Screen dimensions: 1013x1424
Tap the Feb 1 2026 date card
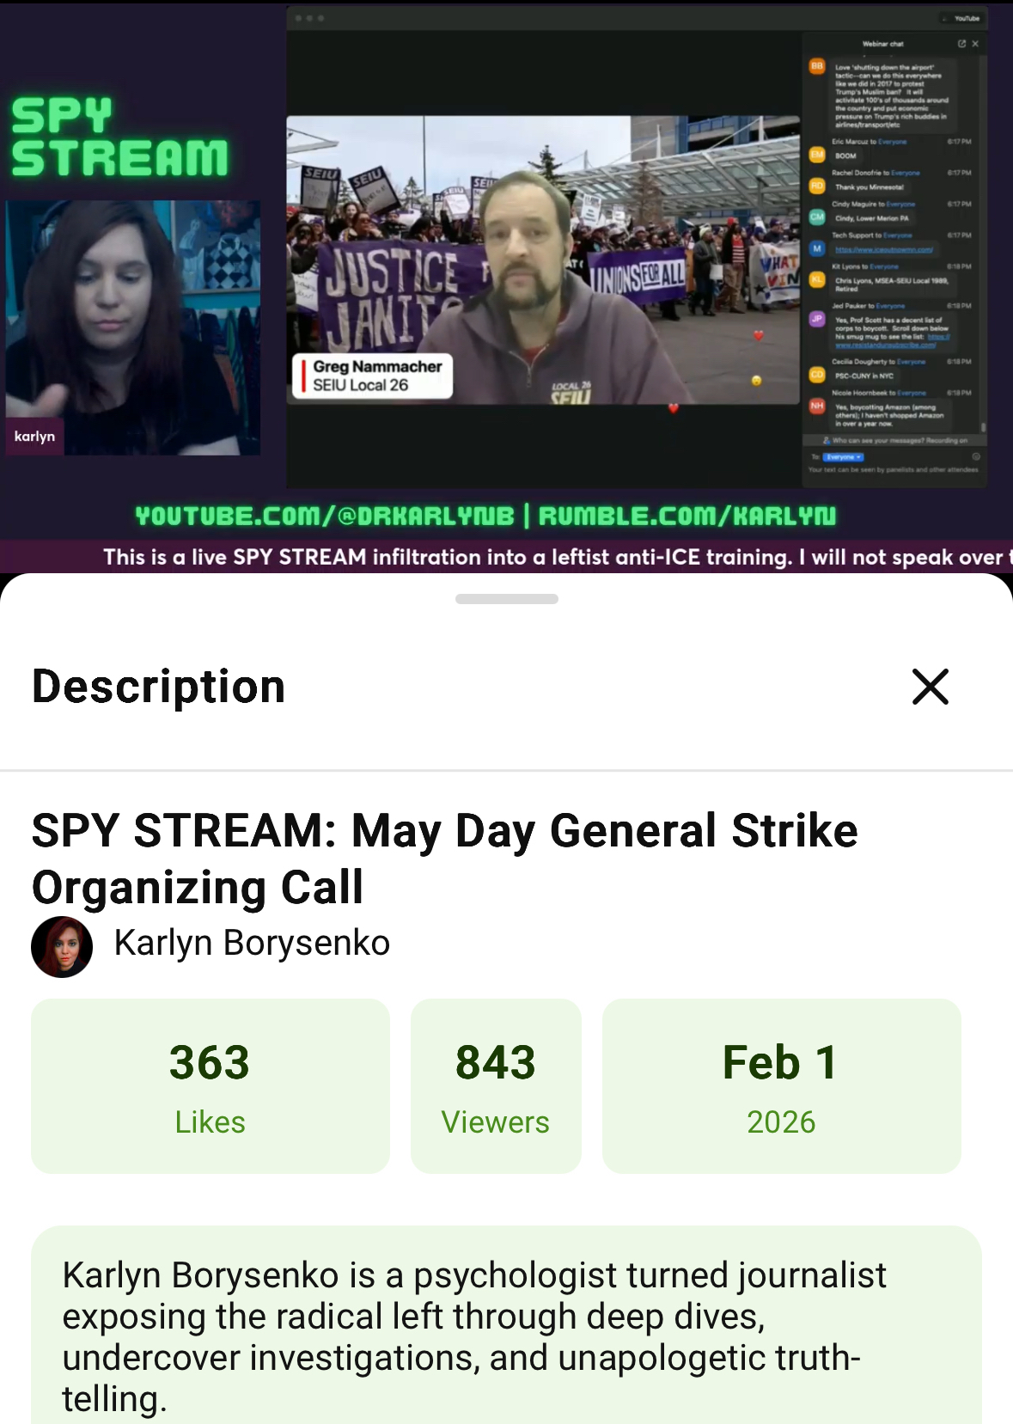(x=781, y=1085)
